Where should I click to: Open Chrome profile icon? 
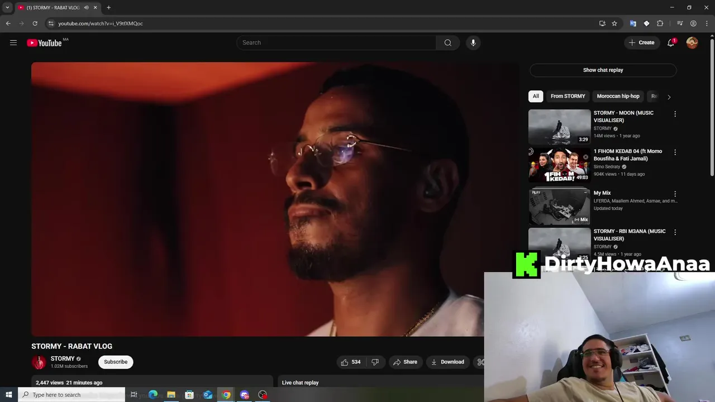point(693,23)
